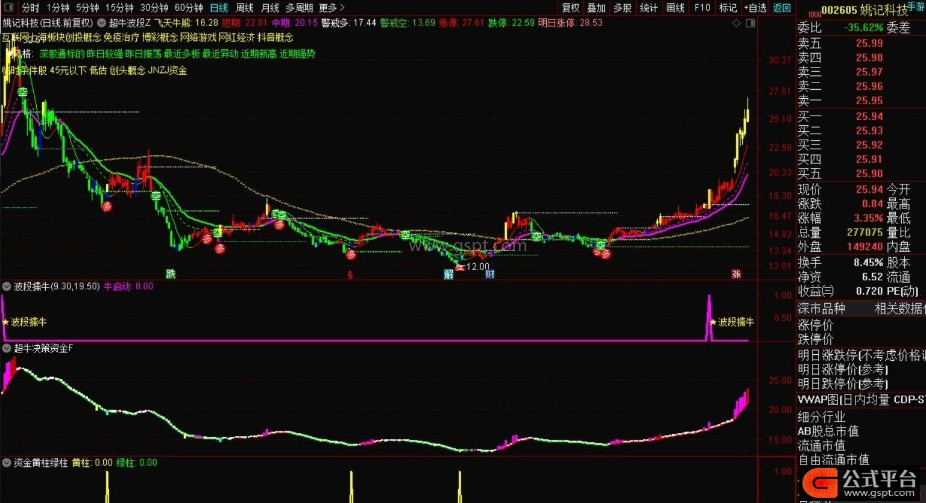Click the red 涨 marker at chart bottom right
Screen dimensions: 926x503
click(x=736, y=274)
